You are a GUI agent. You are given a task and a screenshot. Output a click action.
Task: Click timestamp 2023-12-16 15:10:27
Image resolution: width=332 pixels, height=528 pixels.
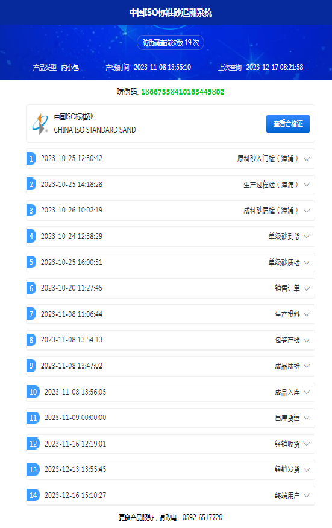click(x=75, y=495)
